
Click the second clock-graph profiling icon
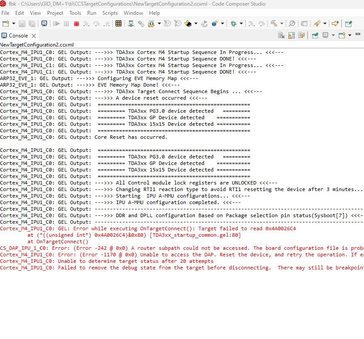pyautogui.click(x=178, y=23)
